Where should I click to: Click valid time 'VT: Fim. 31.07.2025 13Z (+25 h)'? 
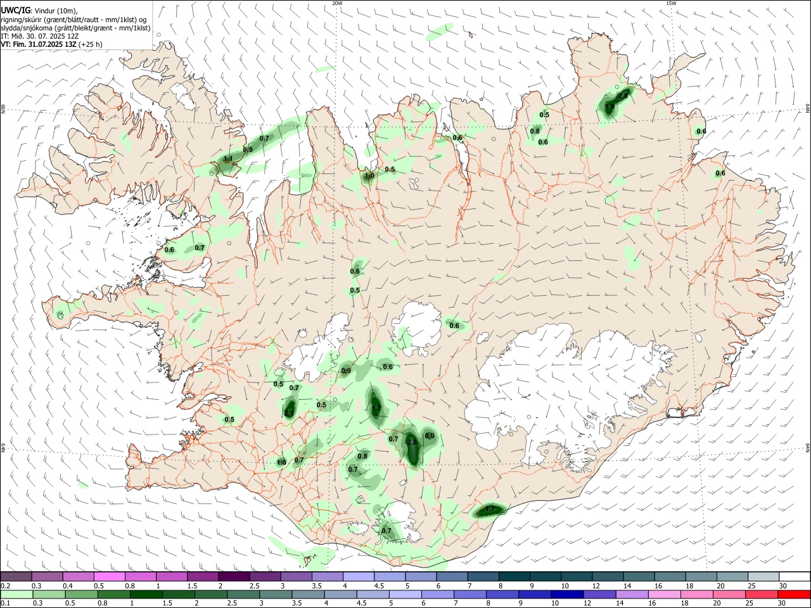51,44
